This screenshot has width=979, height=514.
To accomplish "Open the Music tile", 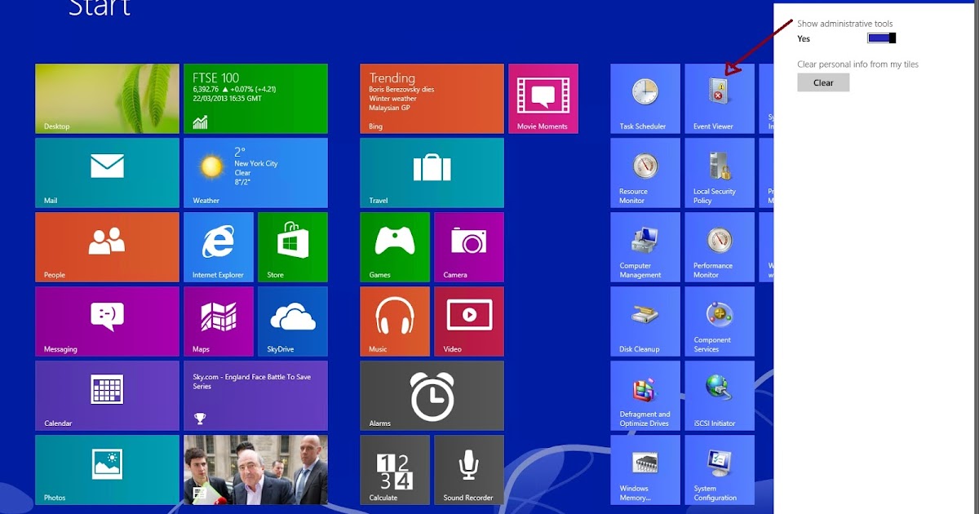I will [x=395, y=321].
